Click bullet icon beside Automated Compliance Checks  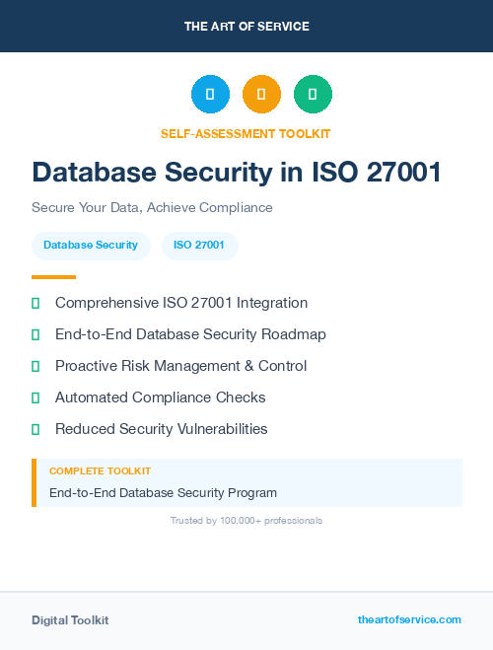click(x=35, y=397)
